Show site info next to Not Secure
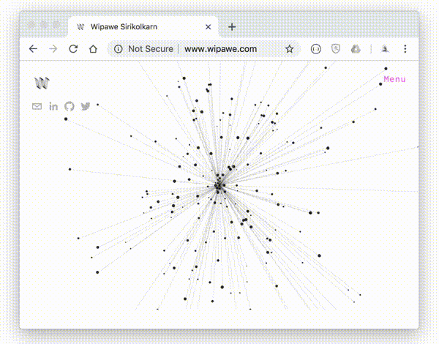This screenshot has height=344, width=439. (118, 49)
